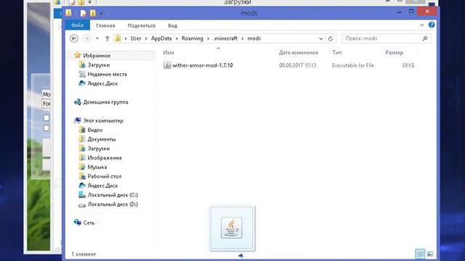The height and width of the screenshot is (261, 465).
Task: Switch to details view layout
Action: coord(420,254)
